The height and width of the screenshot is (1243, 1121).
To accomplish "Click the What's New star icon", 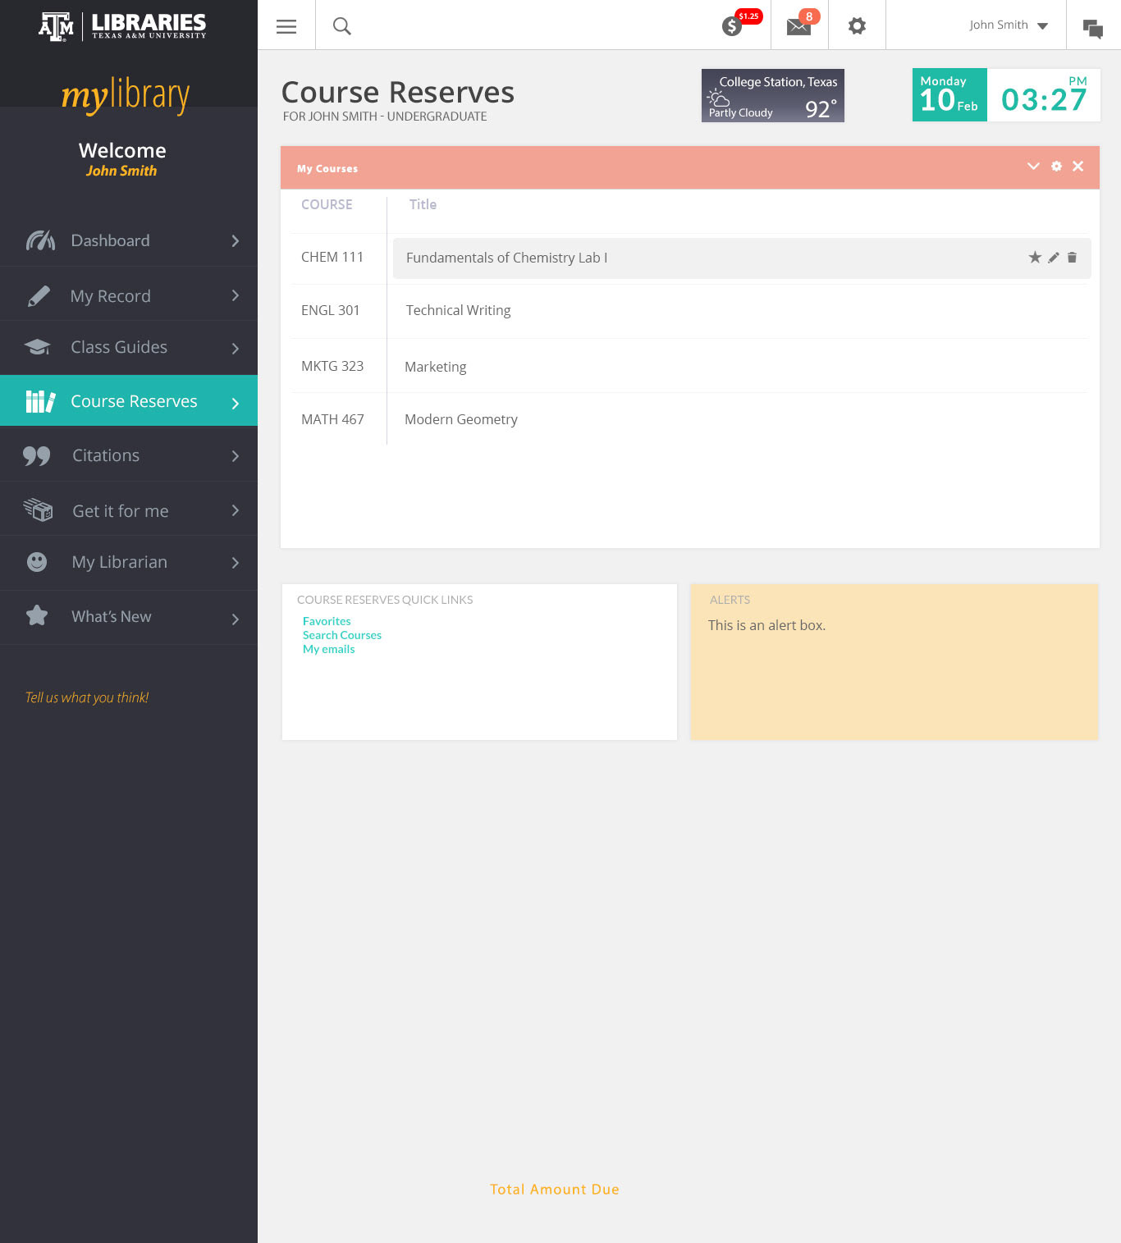I will pos(37,615).
